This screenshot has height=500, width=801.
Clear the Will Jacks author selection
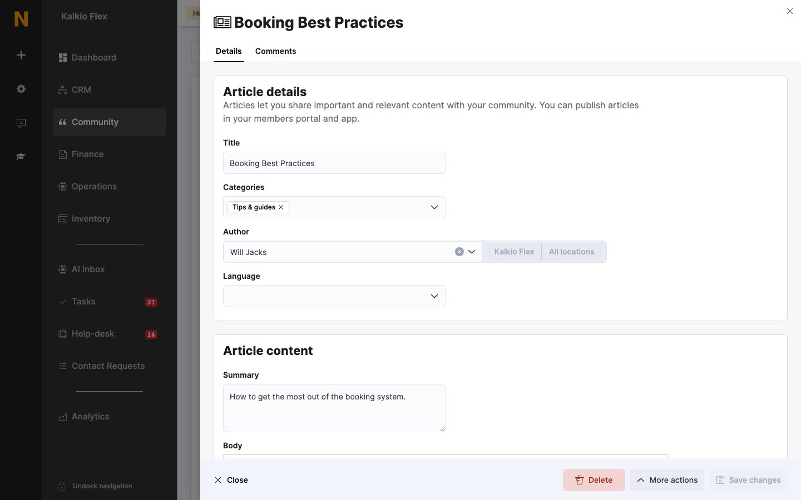(459, 252)
